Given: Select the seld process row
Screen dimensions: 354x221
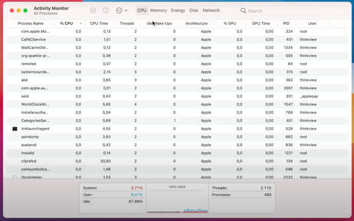Looking at the screenshot, I should [177, 96].
